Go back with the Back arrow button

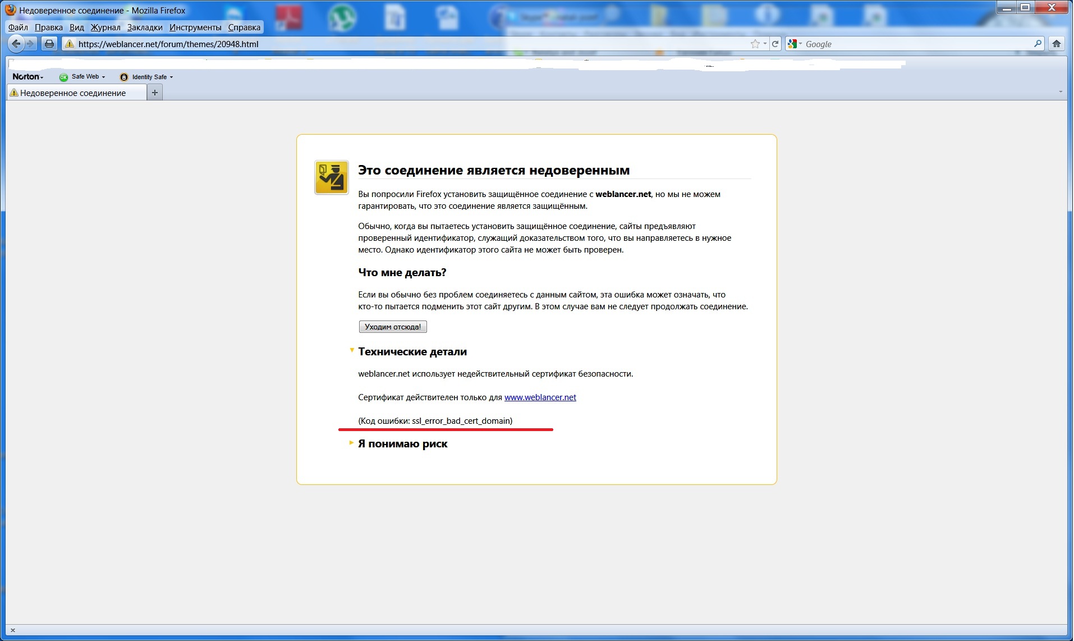16,44
